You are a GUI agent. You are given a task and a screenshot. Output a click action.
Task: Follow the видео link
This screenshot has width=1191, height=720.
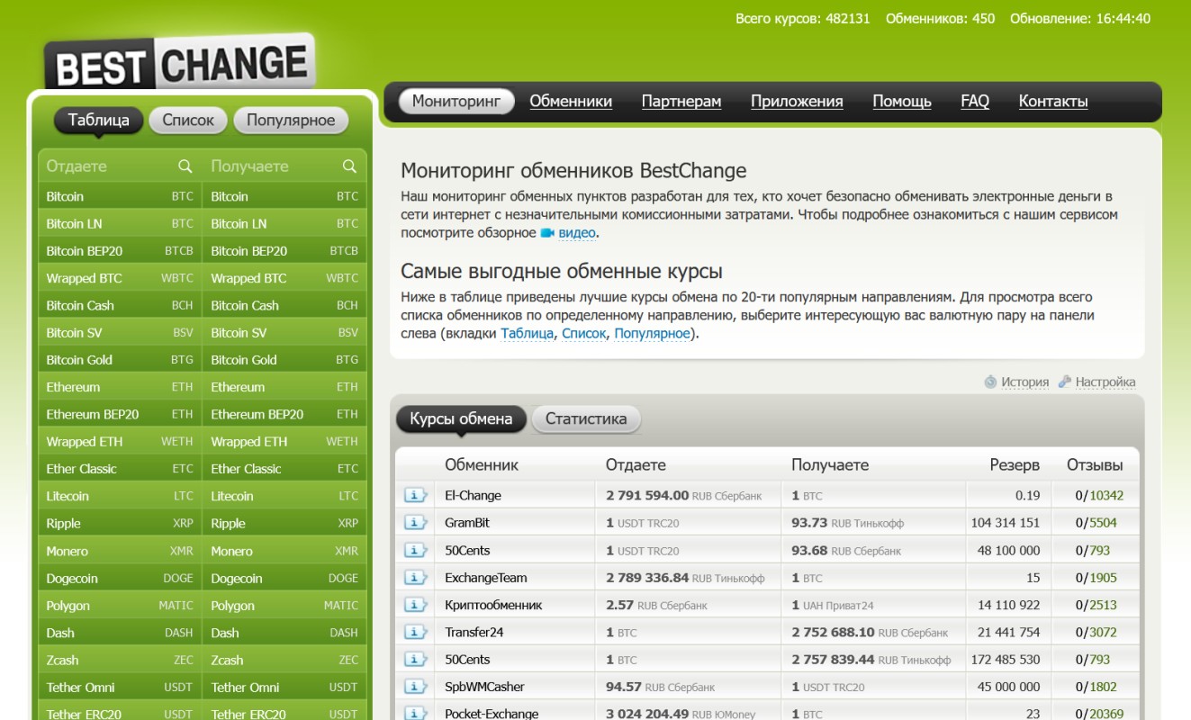click(577, 233)
